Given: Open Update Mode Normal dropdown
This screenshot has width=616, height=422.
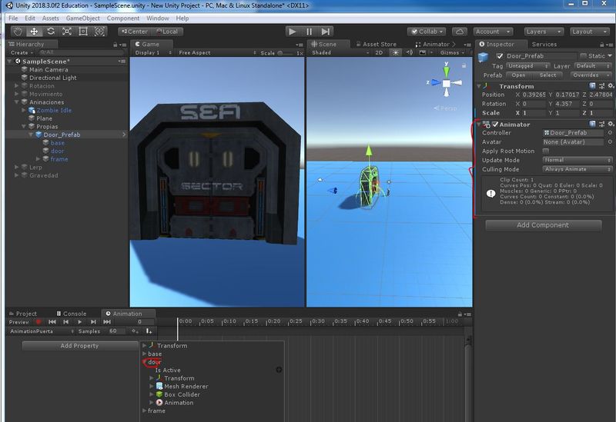Looking at the screenshot, I should (577, 160).
